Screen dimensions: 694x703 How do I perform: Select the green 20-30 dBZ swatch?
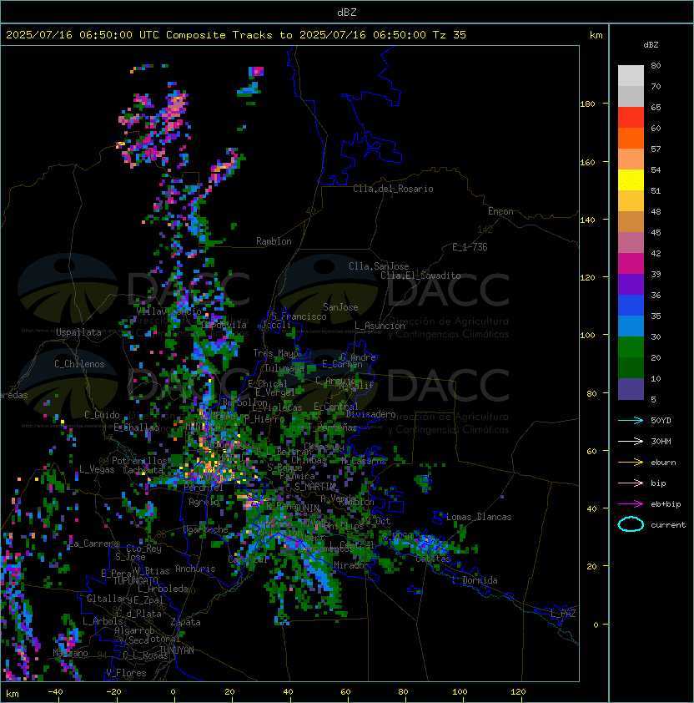click(631, 347)
